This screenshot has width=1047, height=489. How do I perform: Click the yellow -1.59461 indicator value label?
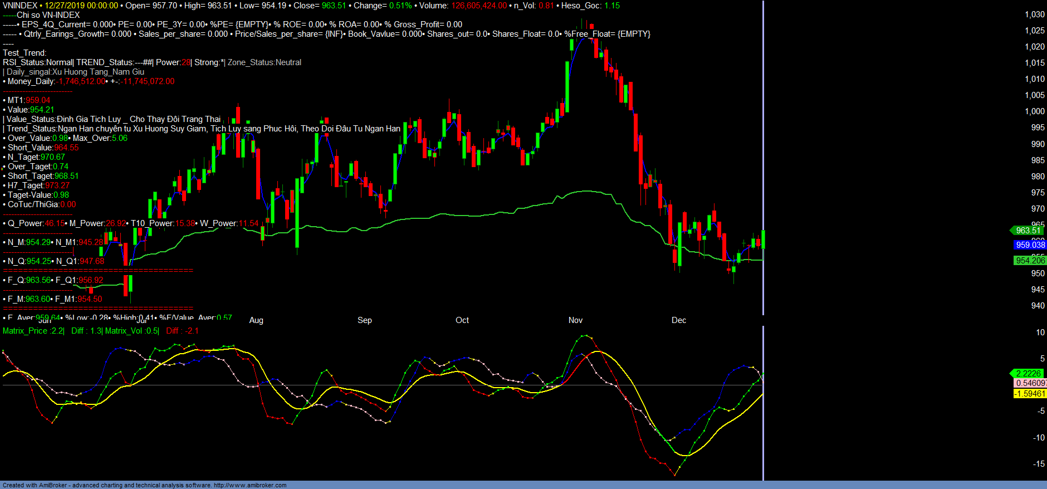tap(1030, 394)
